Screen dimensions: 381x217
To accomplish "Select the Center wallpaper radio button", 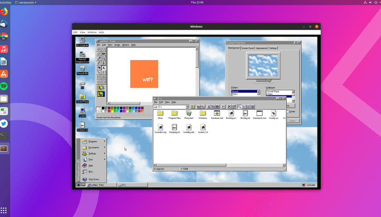I will 288,111.
